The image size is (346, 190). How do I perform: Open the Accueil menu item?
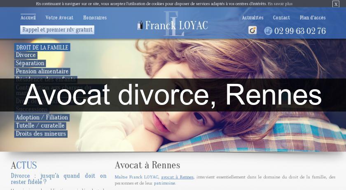(x=28, y=18)
